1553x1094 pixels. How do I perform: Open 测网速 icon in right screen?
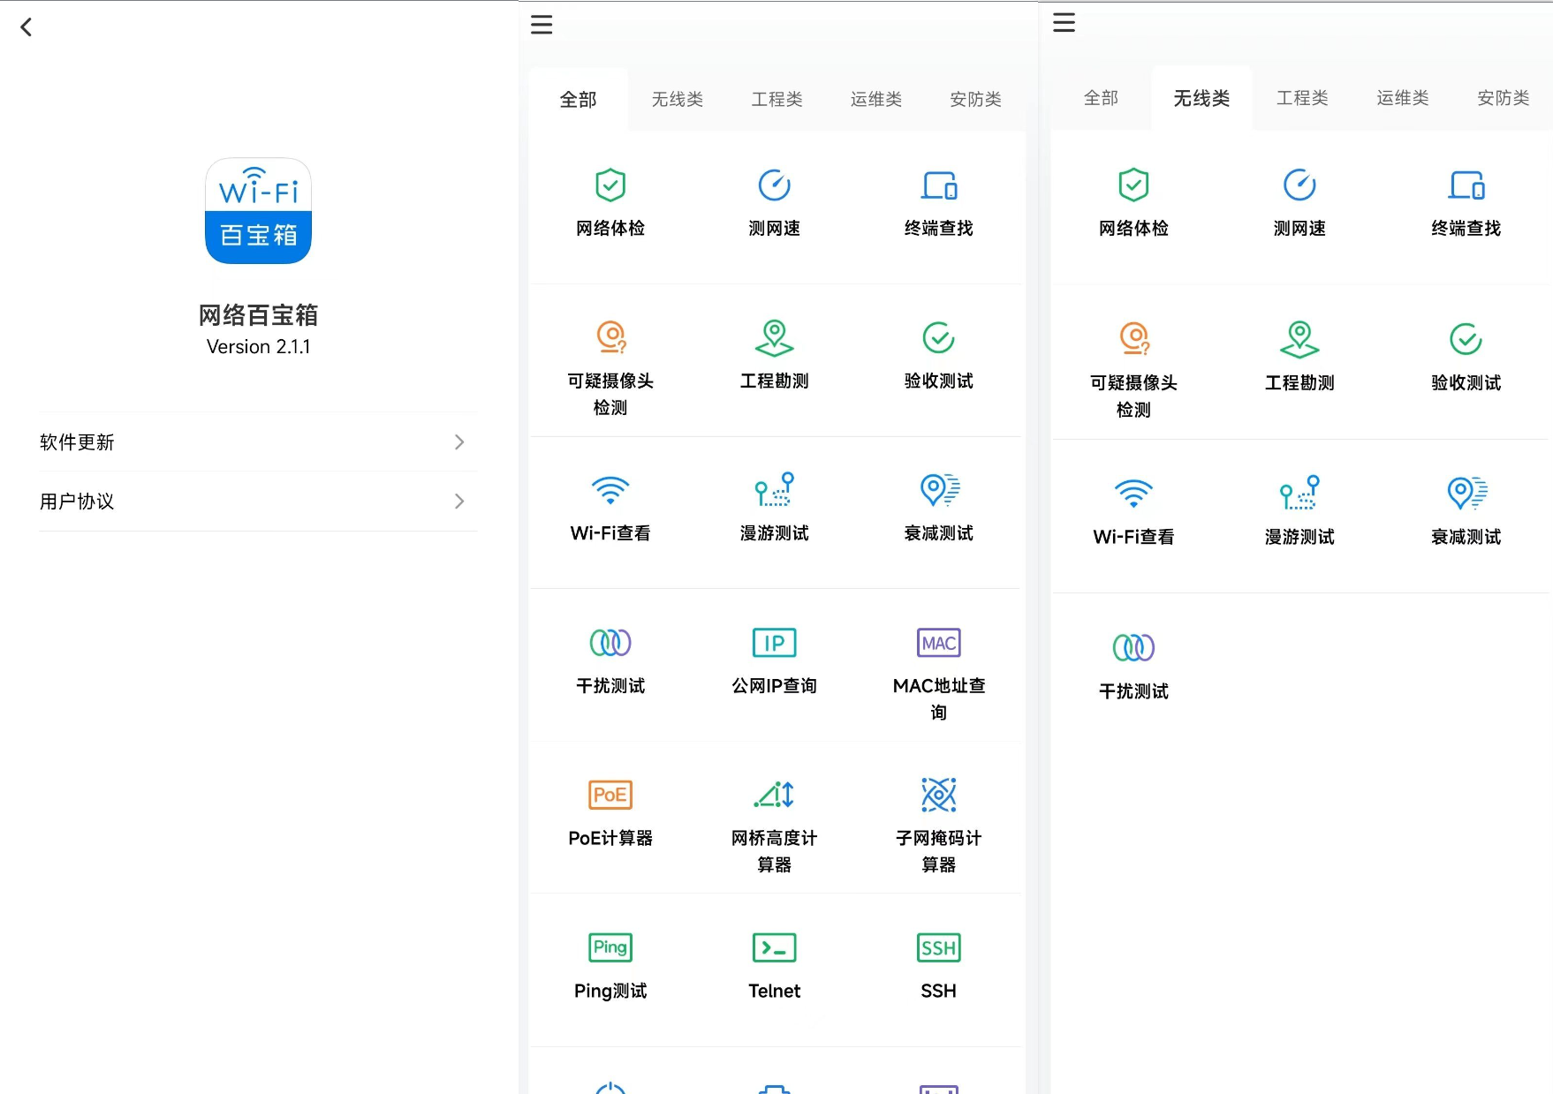tap(1299, 185)
